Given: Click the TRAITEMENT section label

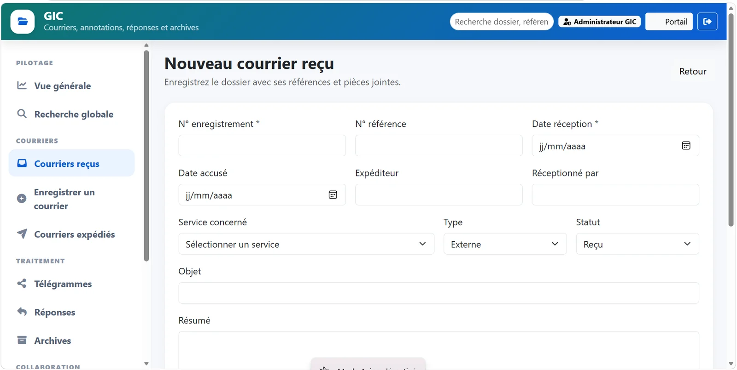Looking at the screenshot, I should pos(41,261).
